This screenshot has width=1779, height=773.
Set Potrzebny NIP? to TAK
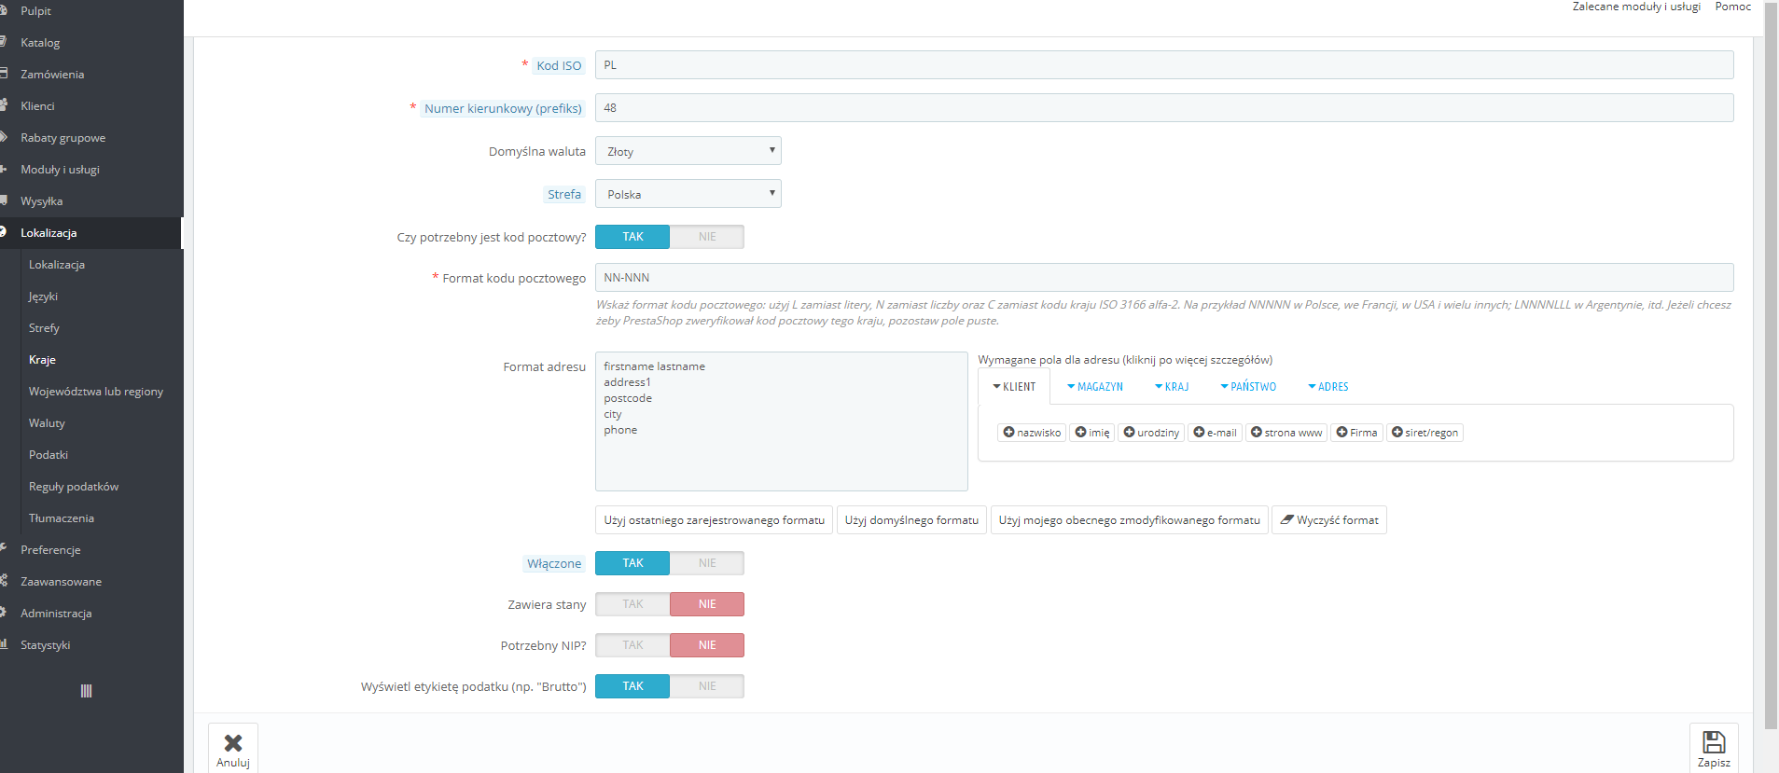632,645
